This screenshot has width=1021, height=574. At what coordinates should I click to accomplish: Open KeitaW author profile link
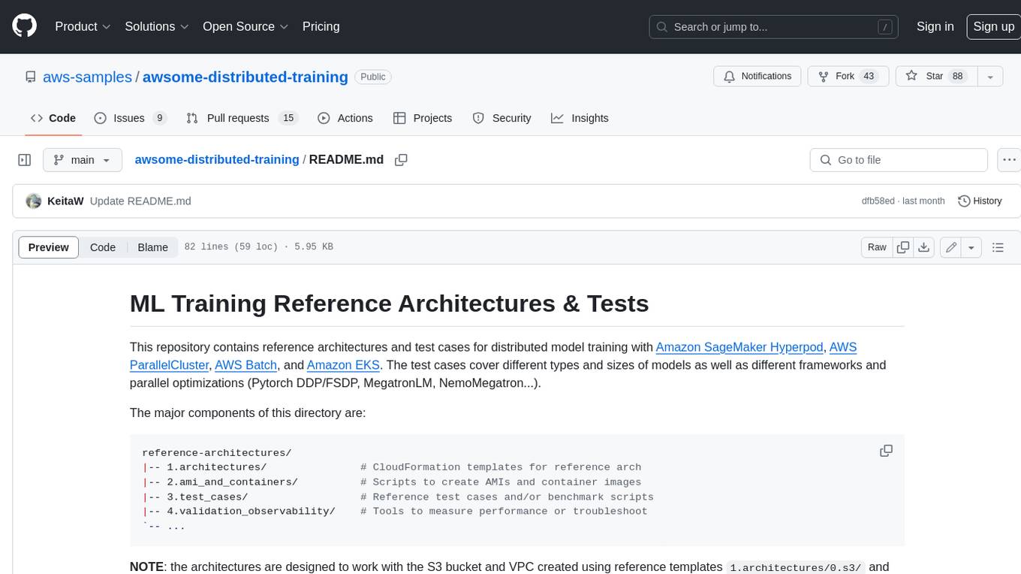point(65,201)
